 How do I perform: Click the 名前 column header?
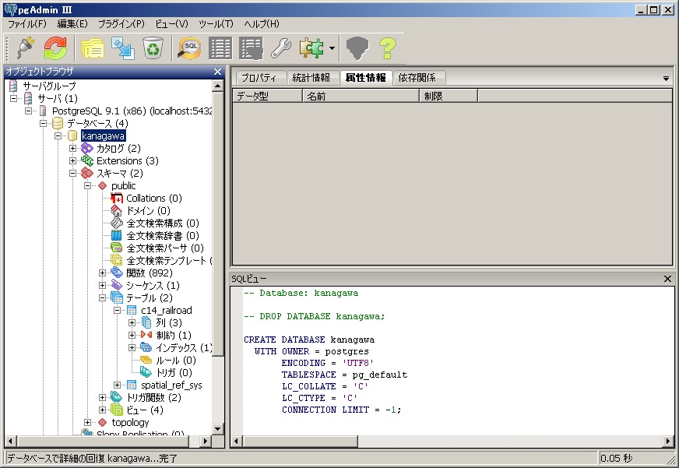(x=316, y=96)
